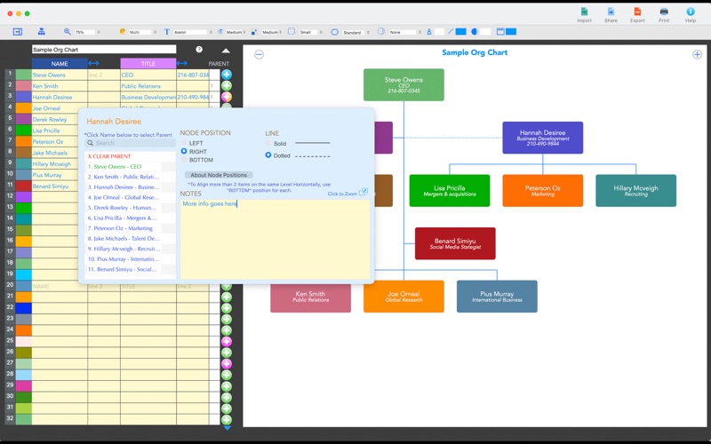
Task: Click inside the NOTES text area
Action: (x=275, y=239)
